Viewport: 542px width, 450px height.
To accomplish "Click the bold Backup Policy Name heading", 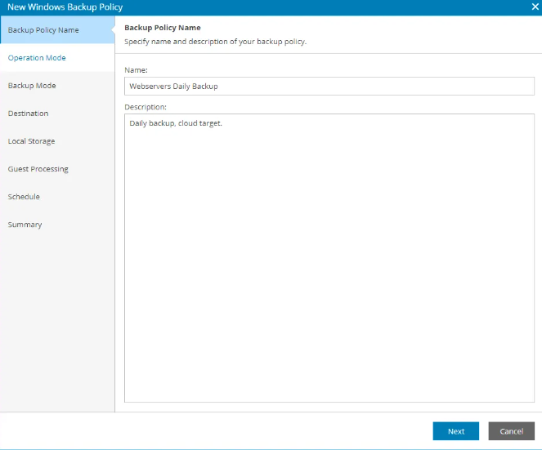I will click(x=162, y=28).
